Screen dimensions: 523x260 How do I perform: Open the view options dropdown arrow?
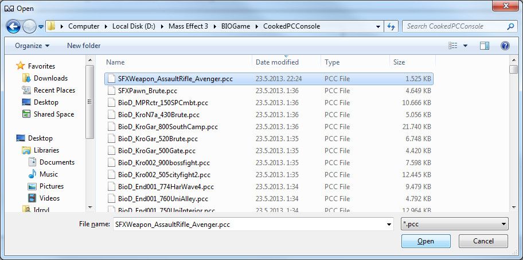coord(465,46)
